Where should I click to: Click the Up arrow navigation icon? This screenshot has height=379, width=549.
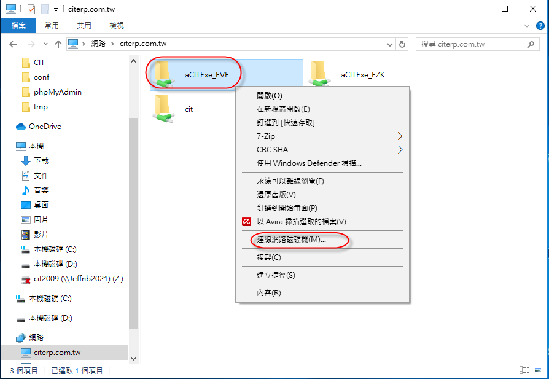point(58,44)
